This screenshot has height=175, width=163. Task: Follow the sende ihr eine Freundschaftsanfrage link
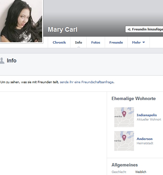87,82
